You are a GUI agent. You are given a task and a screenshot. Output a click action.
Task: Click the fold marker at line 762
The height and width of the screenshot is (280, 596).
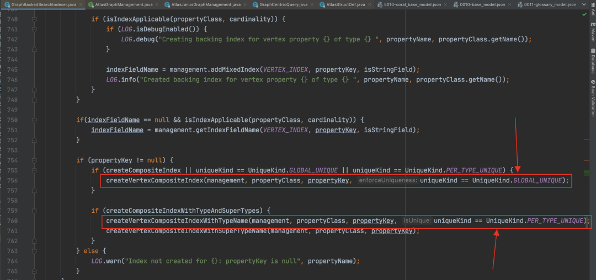point(34,241)
